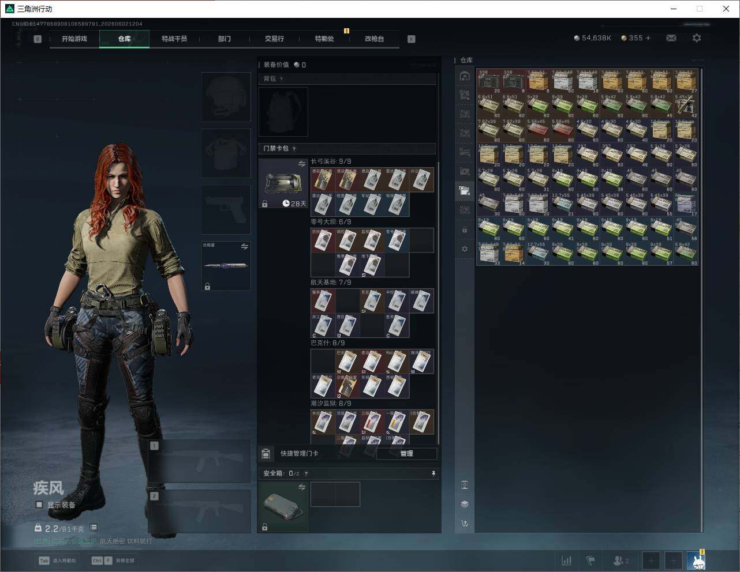Click the Ctrl F 转移全部 button

[x=113, y=560]
